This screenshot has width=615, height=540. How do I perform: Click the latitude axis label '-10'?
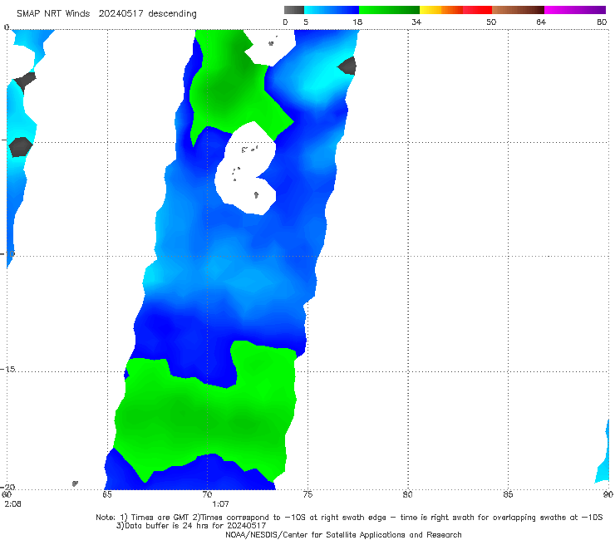point(7,253)
